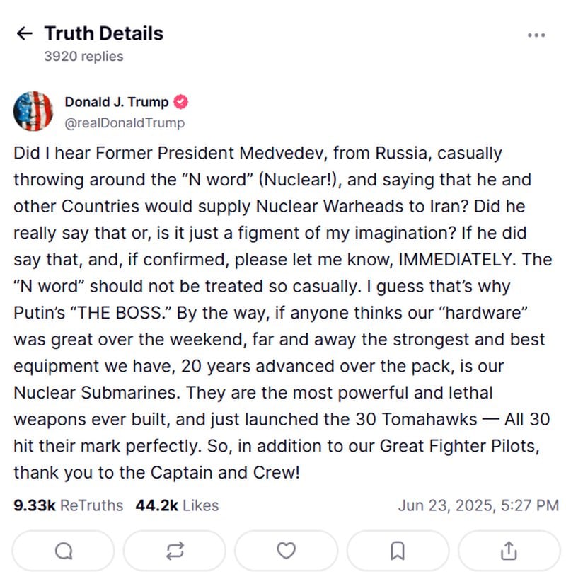The image size is (566, 584).
Task: Open the three-dot more options menu
Action: coord(536,35)
